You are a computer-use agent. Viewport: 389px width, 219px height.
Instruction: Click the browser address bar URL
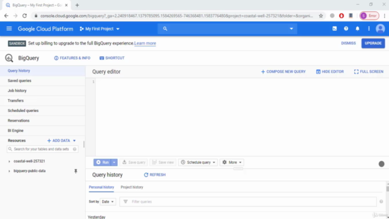click(177, 16)
